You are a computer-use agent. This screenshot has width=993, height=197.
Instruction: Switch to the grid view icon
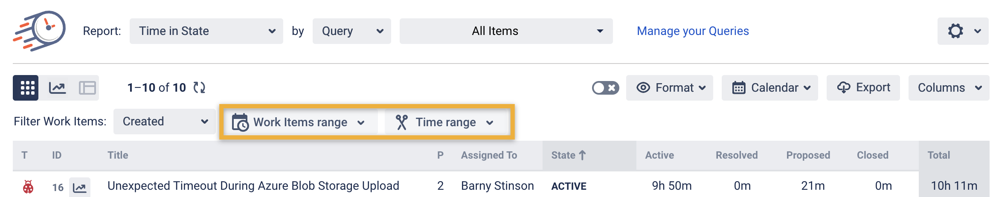(x=26, y=88)
